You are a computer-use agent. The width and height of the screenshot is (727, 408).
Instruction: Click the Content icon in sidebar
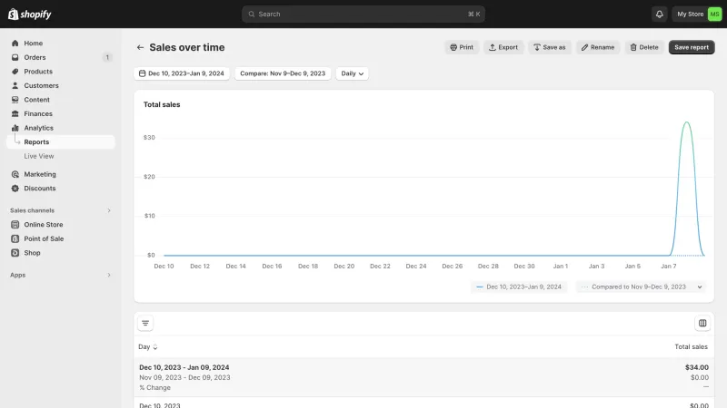click(x=15, y=100)
